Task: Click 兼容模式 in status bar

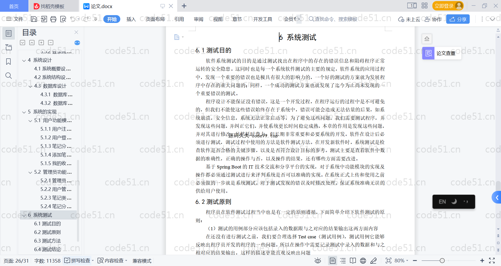Action: [142, 261]
